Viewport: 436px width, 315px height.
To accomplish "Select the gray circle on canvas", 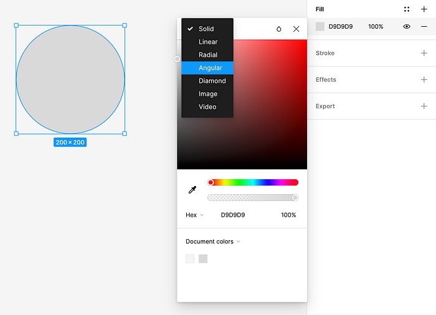I will pos(70,80).
